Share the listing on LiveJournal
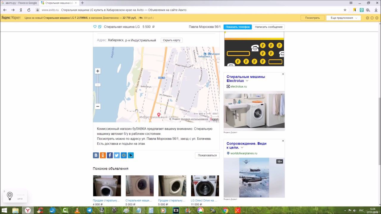The height and width of the screenshot is (214, 381). coord(131,155)
